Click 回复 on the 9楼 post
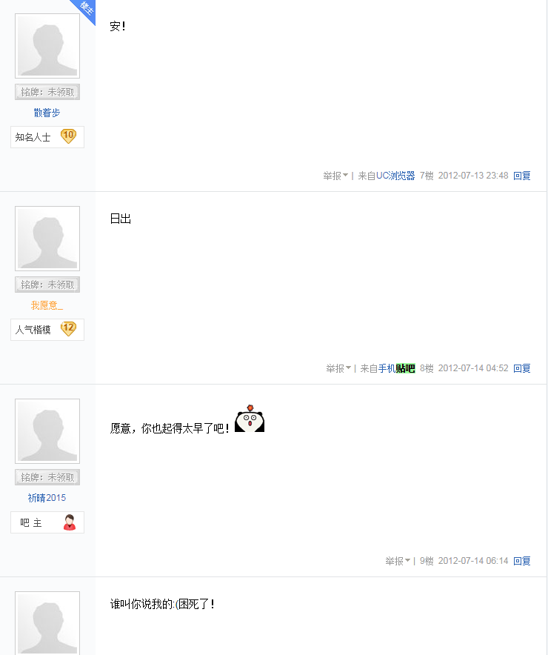Image resolution: width=548 pixels, height=655 pixels. [x=521, y=561]
